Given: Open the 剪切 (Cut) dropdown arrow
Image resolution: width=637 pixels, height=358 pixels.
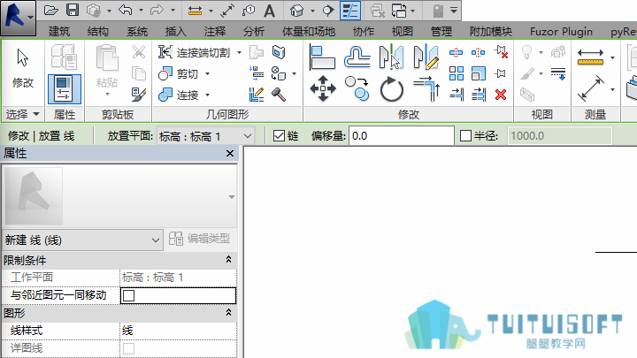Looking at the screenshot, I should 208,74.
